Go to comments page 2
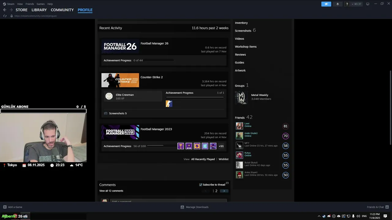Viewport: 392px width, 220px height. [x=216, y=191]
